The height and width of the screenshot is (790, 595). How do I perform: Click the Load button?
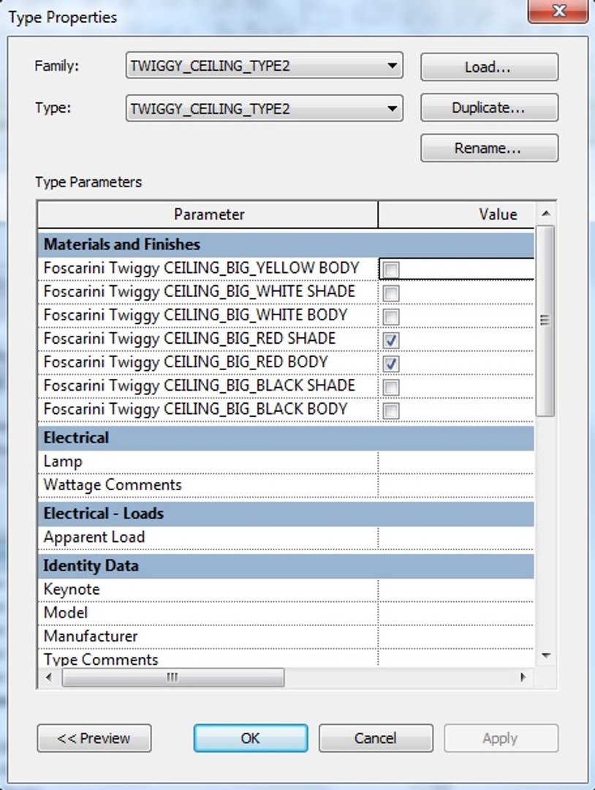pos(489,67)
